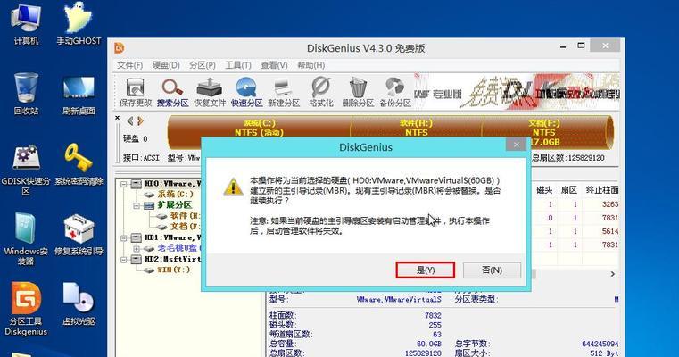
Task: Click the 搜索分区 (Search Partitions) magnifier icon
Action: pyautogui.click(x=172, y=91)
